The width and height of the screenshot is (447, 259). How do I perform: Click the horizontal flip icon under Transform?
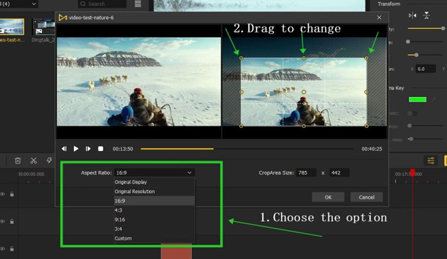click(x=412, y=15)
